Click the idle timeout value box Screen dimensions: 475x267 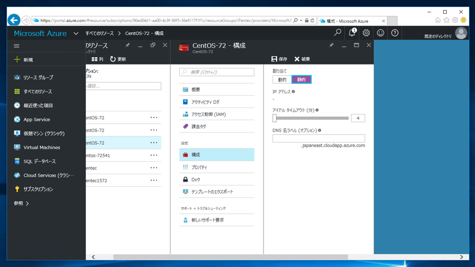(358, 118)
